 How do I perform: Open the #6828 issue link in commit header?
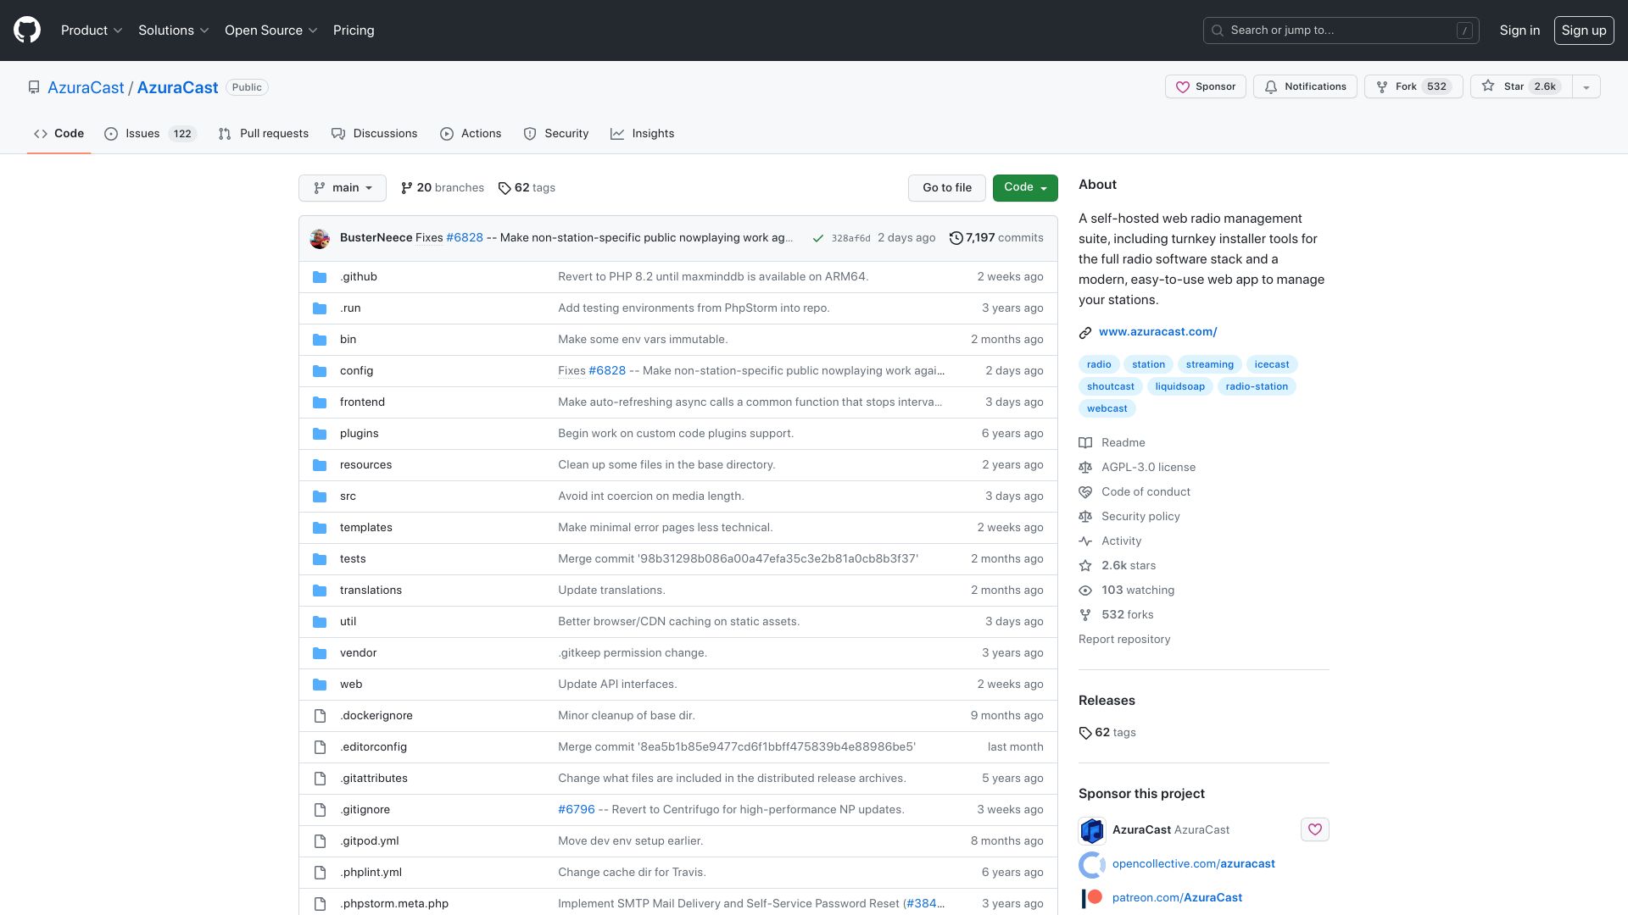click(465, 238)
